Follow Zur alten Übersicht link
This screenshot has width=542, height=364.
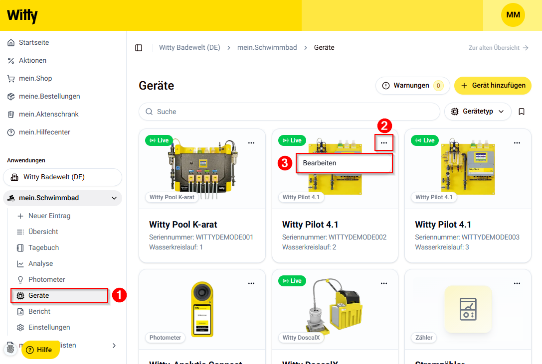pos(499,48)
